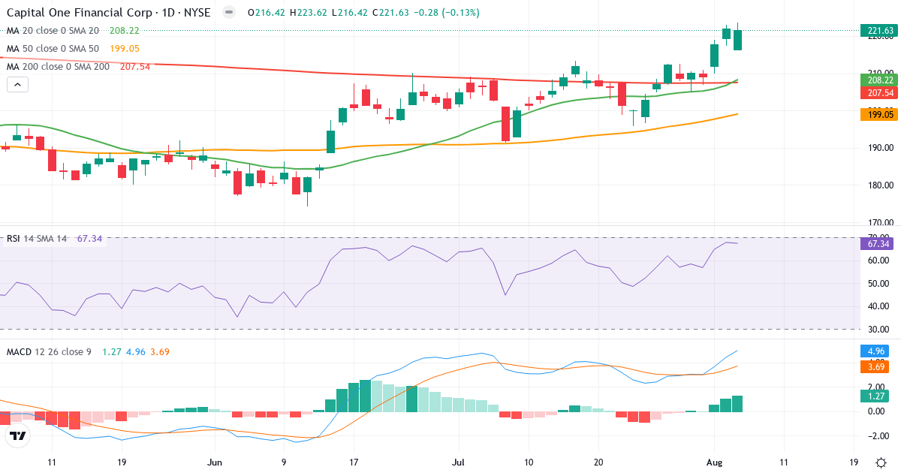
Task: Select the MA 20 close SMA legend
Action: (x=53, y=31)
